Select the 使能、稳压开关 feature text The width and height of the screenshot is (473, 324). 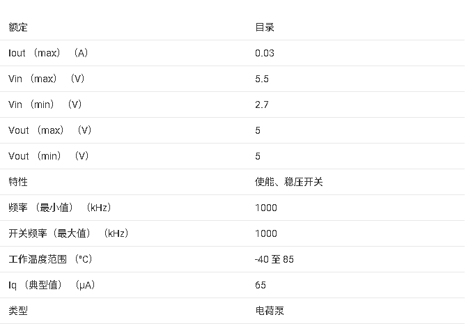[288, 182]
